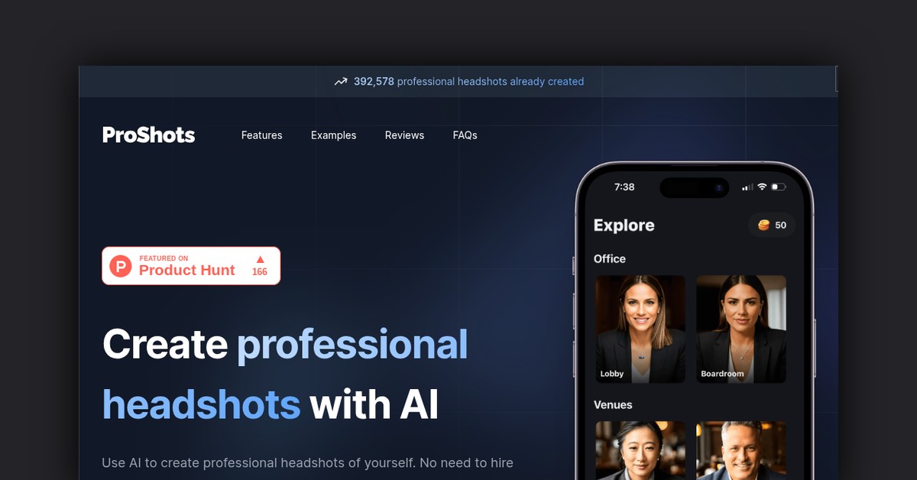Tap the WiFi icon in phone status bar
The image size is (917, 480).
(x=762, y=186)
